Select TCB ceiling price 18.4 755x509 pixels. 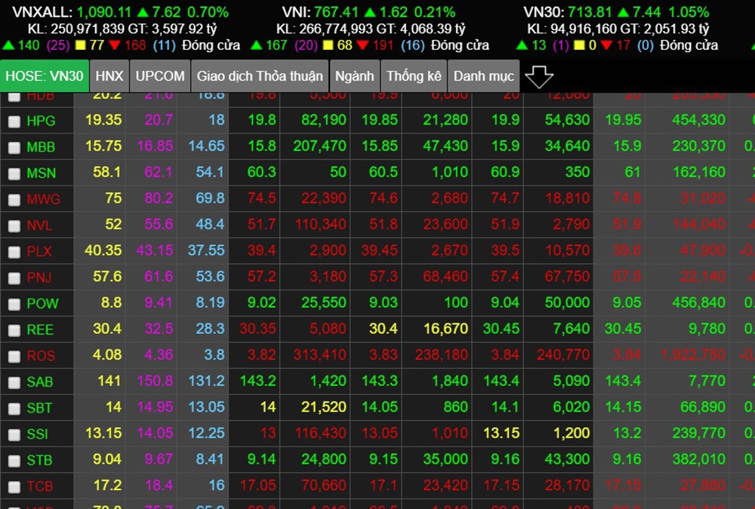(159, 485)
